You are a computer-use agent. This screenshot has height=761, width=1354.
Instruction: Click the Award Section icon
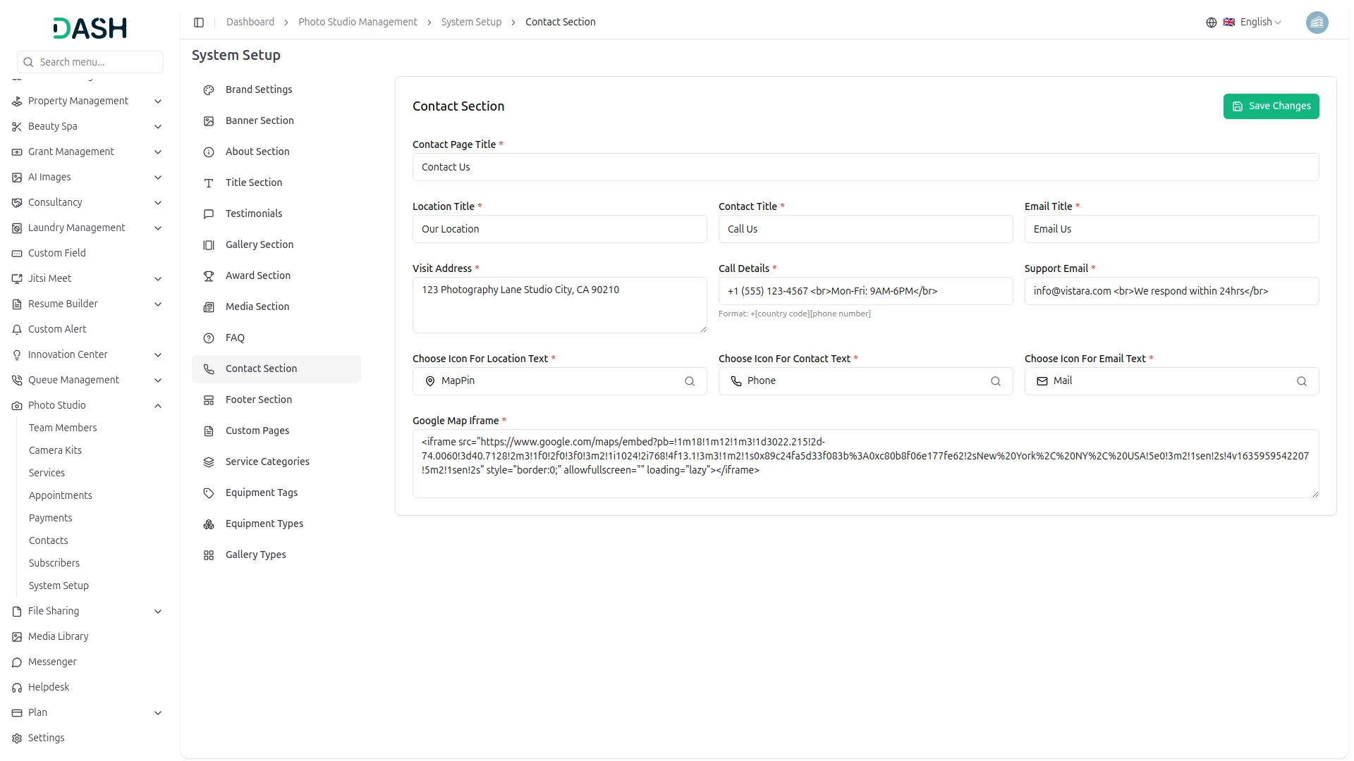[x=208, y=276]
